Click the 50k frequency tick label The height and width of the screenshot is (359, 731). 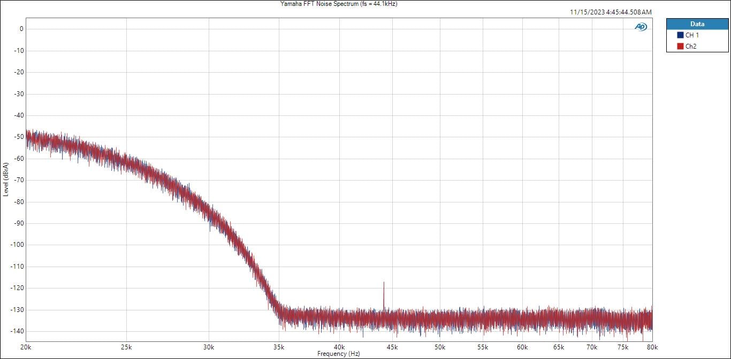[440, 347]
